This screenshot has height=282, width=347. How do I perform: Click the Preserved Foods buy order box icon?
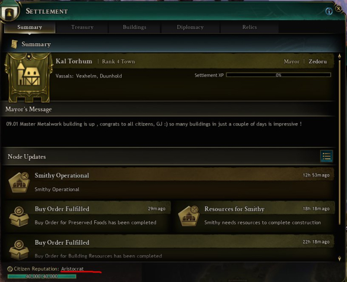point(19,217)
